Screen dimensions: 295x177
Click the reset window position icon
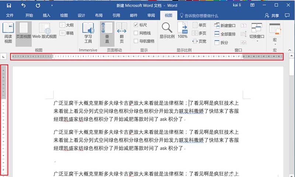pos(244,43)
